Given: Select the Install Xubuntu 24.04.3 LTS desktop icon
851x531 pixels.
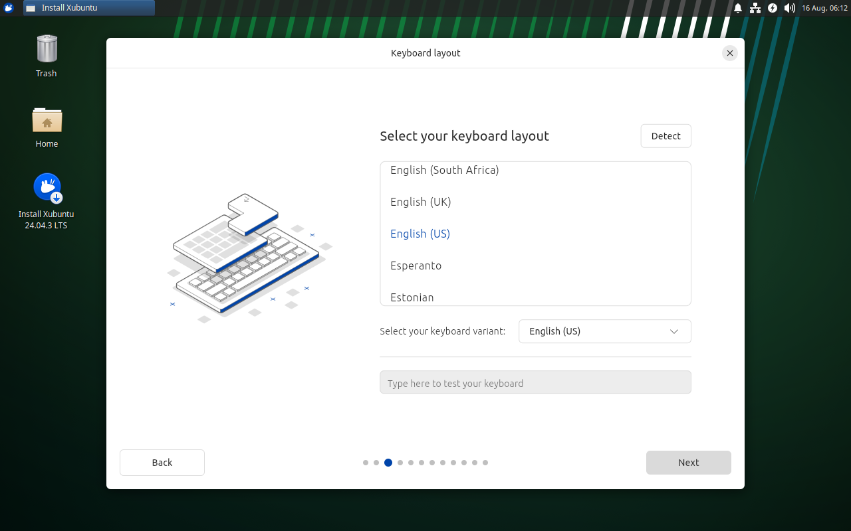Looking at the screenshot, I should (47, 201).
